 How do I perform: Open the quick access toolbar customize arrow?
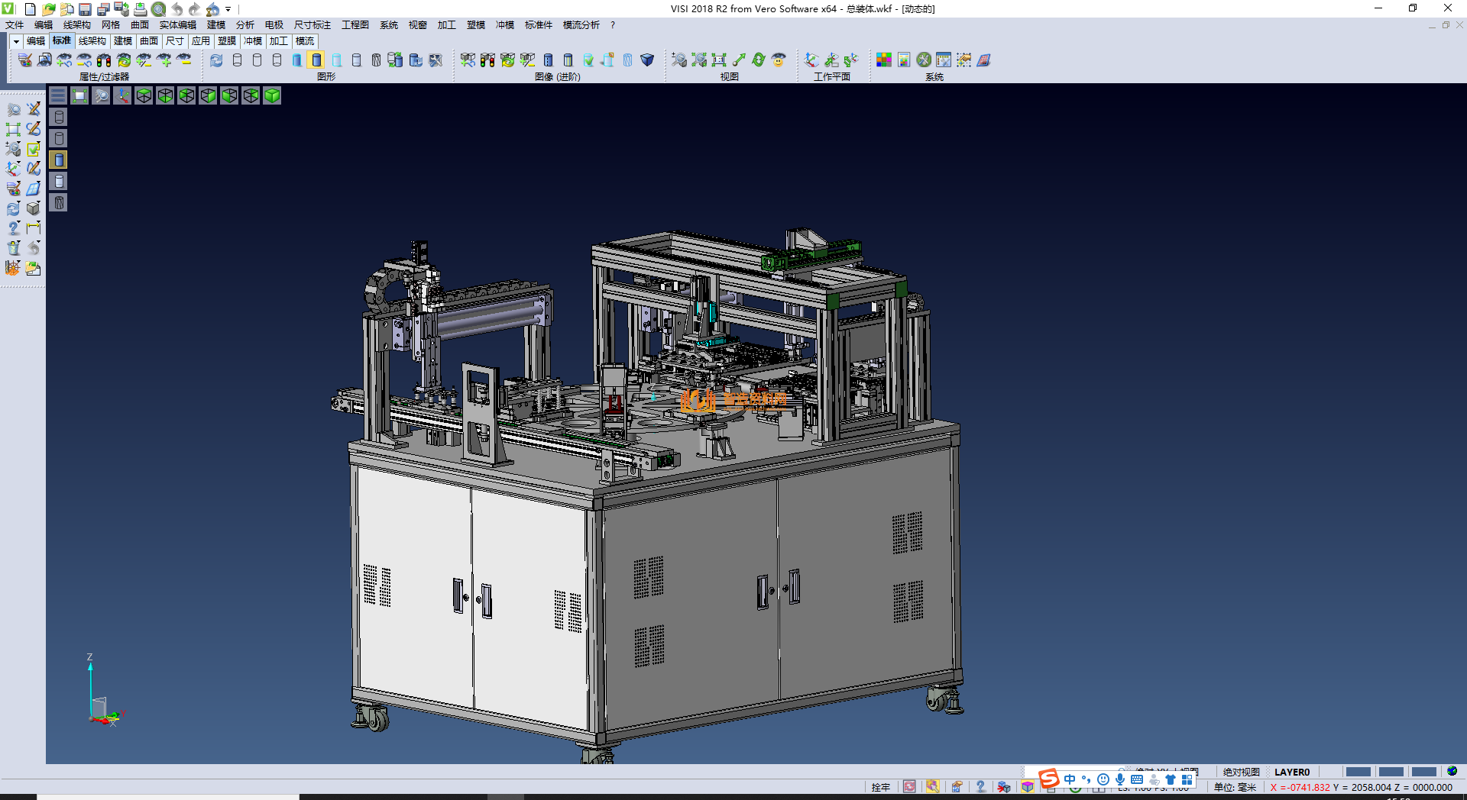coord(228,9)
